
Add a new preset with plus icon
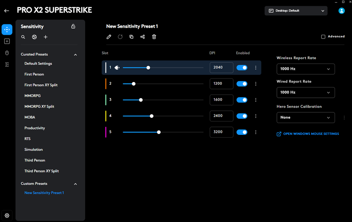pos(45,37)
